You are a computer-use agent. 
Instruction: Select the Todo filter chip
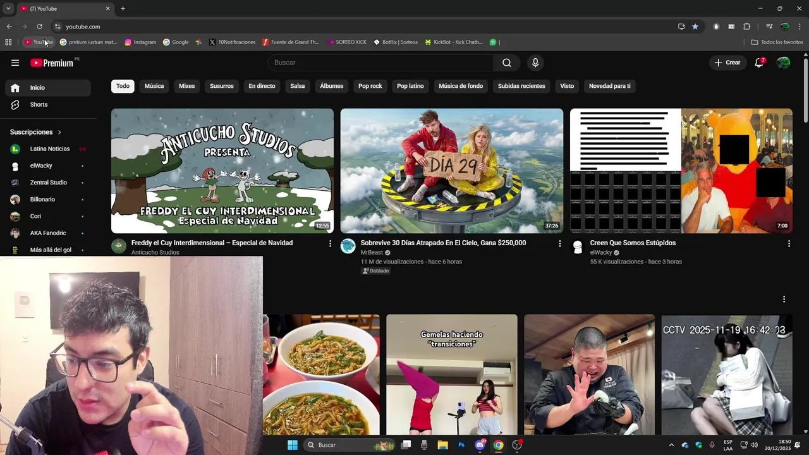(123, 86)
